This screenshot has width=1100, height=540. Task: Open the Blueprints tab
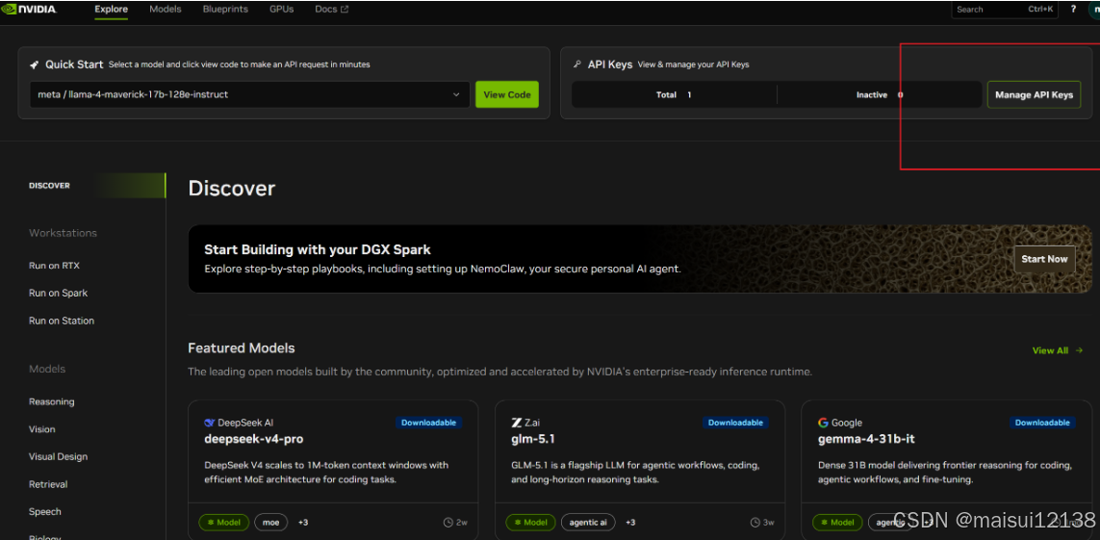pyautogui.click(x=225, y=9)
